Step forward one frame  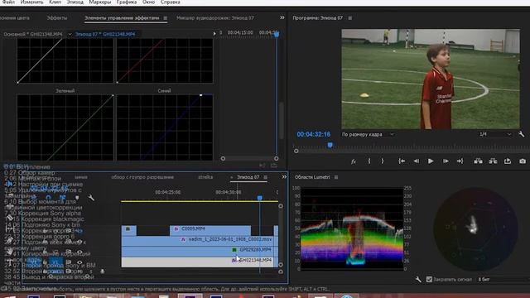446,161
